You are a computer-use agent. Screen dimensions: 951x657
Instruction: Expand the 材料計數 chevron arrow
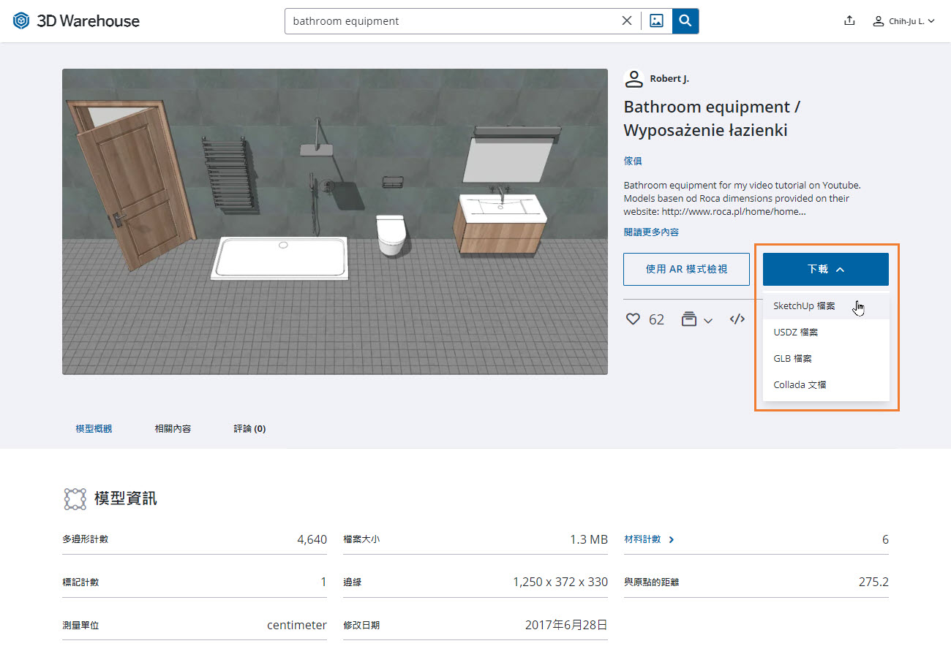tap(672, 539)
